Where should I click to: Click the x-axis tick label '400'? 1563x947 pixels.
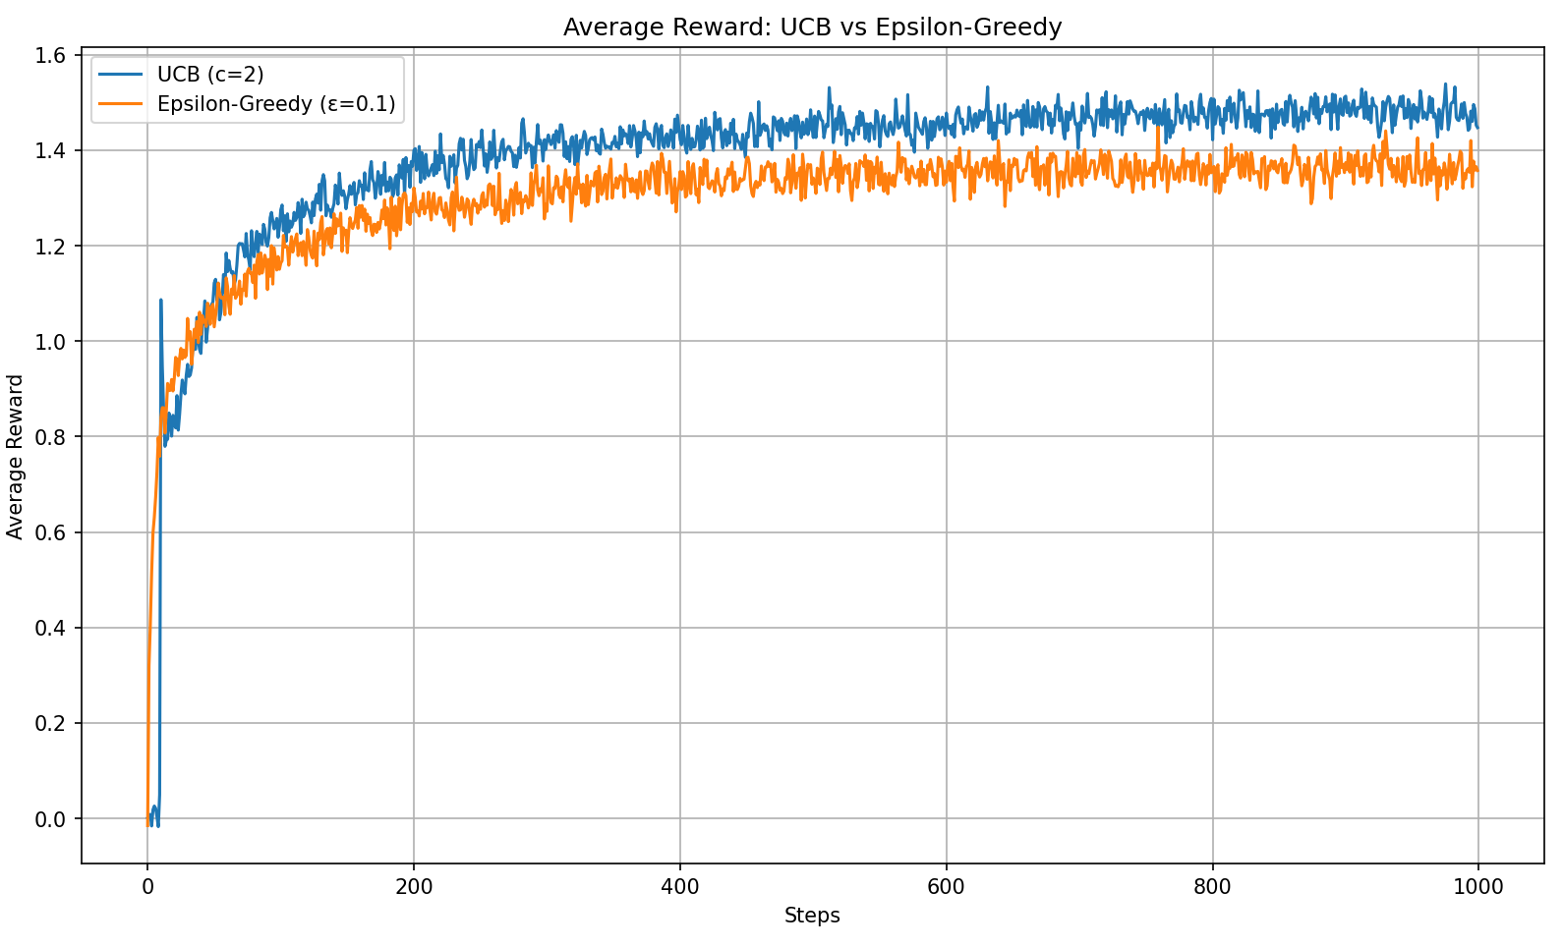tap(680, 887)
